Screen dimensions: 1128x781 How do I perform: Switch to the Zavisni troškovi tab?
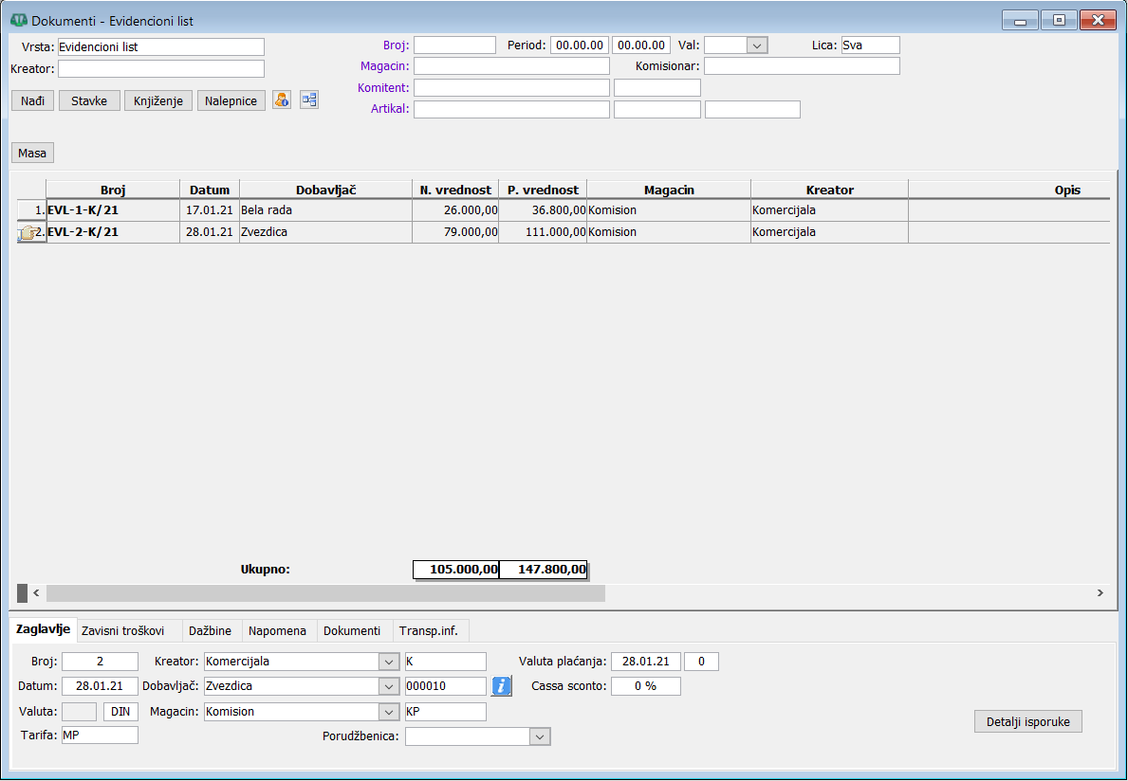pyautogui.click(x=123, y=631)
